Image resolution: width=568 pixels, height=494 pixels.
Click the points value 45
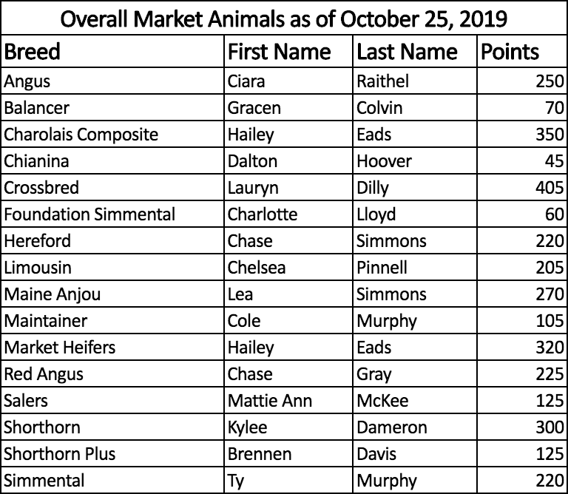pos(554,161)
